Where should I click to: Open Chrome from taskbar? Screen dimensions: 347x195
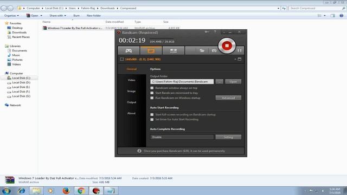pos(81,191)
